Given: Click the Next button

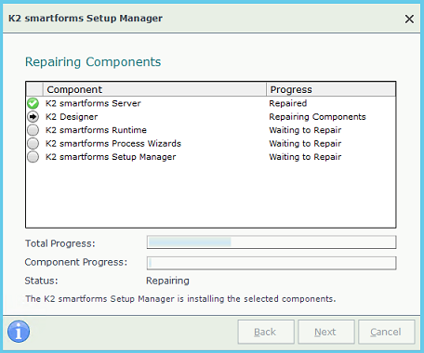Looking at the screenshot, I should point(326,332).
